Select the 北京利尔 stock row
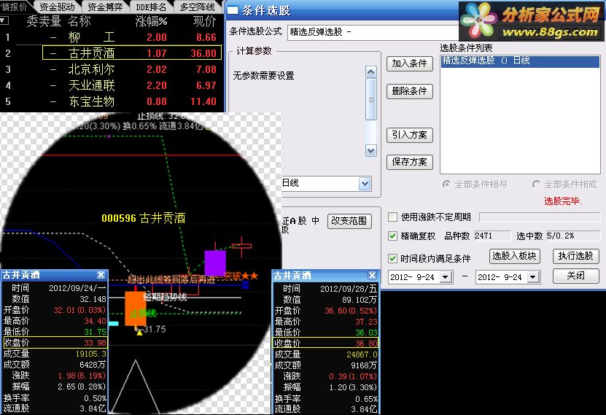This screenshot has height=415, width=606. point(112,69)
